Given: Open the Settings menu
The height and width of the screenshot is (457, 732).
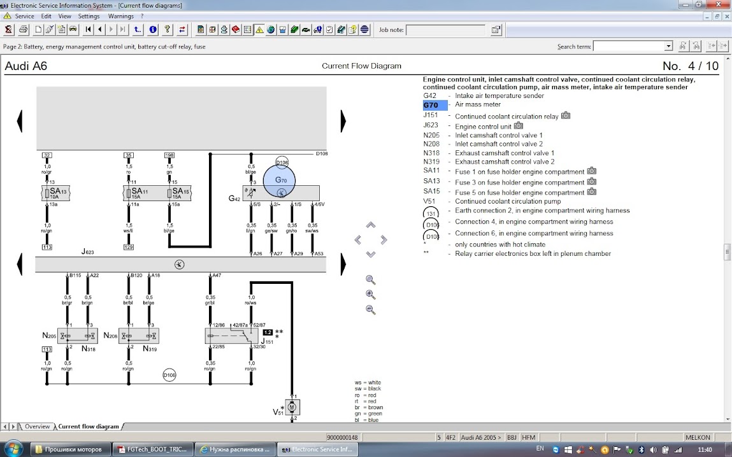Looking at the screenshot, I should (x=89, y=17).
